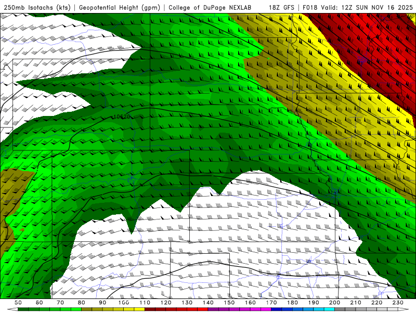This screenshot has width=416, height=312.
Task: Click the 170 label on the color scale
Action: pos(271,303)
